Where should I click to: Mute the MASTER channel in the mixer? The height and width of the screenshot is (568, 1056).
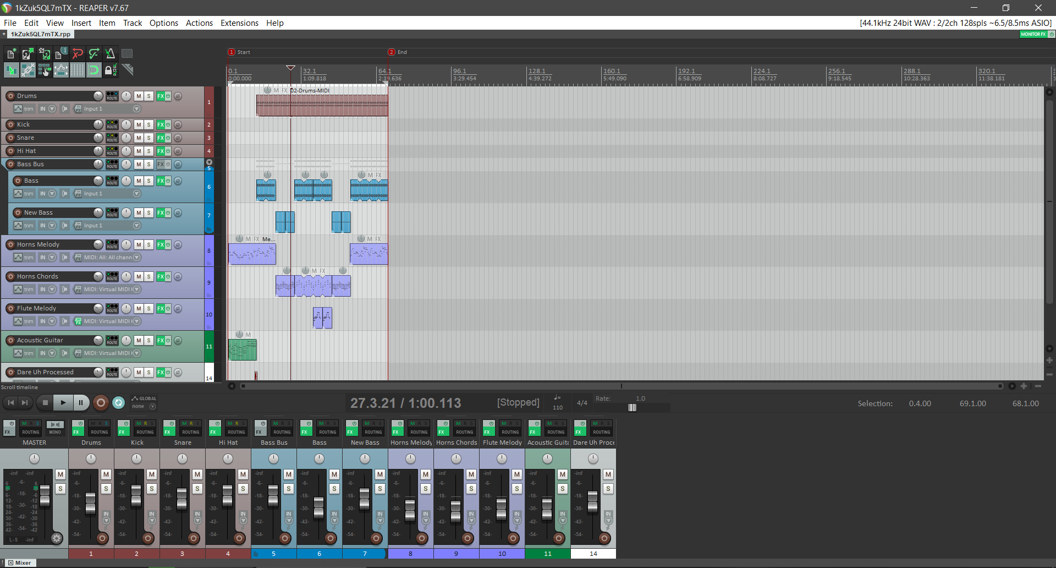coord(61,474)
